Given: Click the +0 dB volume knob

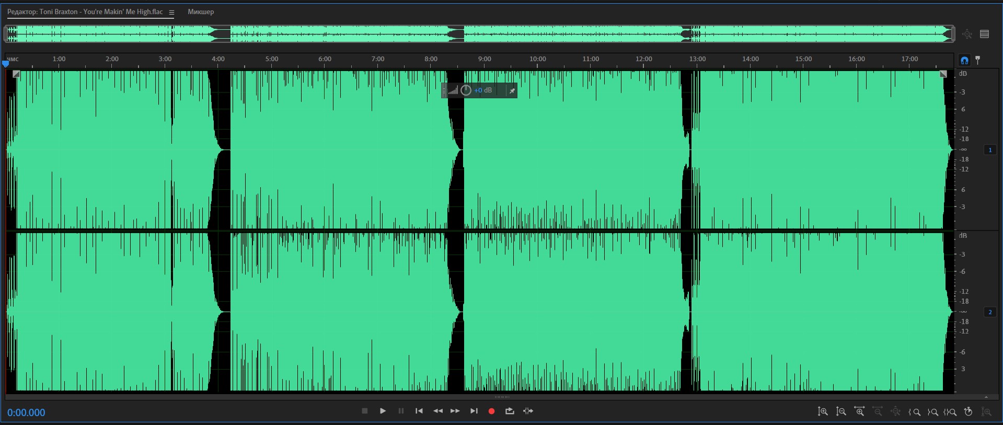Looking at the screenshot, I should [x=466, y=90].
